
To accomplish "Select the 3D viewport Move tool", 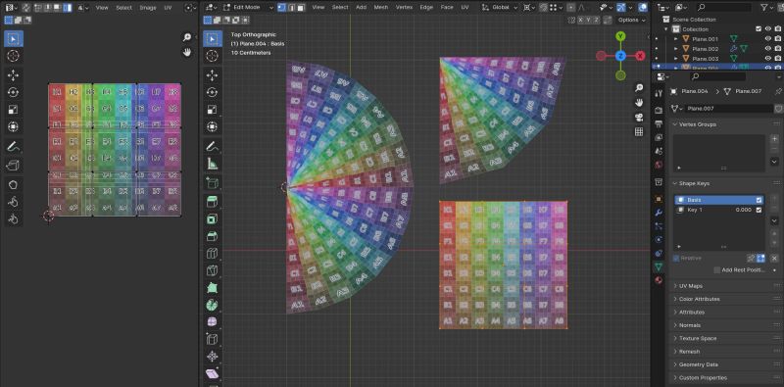I will click(213, 75).
